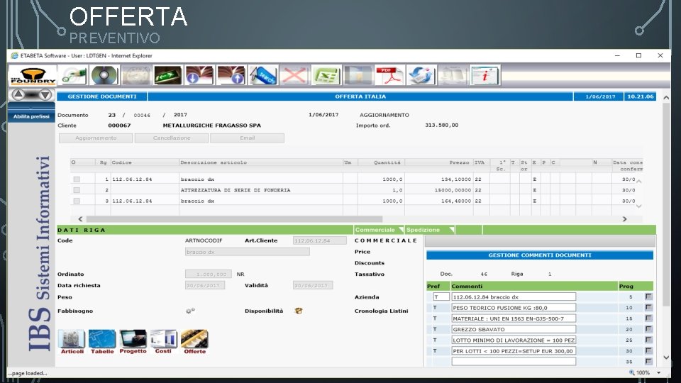This screenshot has height=383, width=681.
Task: Click grid scroll-right arrow
Action: point(624,219)
